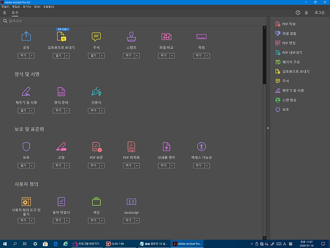Open the Windows Start menu
Image resolution: width=330 pixels, height=248 pixels.
(x=5, y=244)
